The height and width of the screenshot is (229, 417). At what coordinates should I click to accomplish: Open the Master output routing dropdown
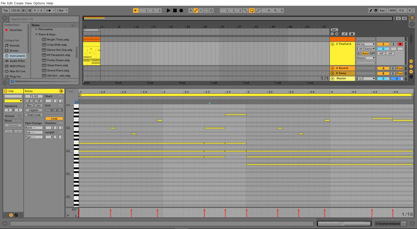(365, 58)
